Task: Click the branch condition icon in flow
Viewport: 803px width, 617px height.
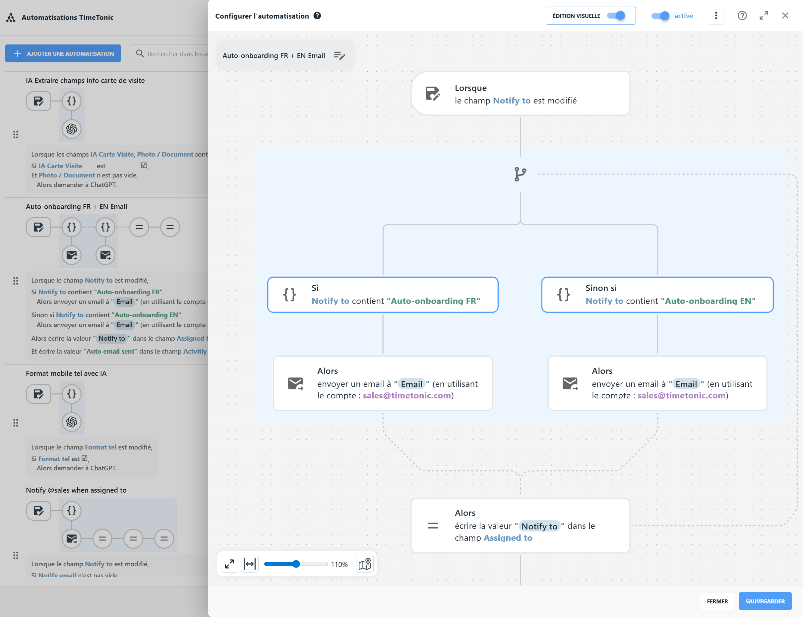Action: point(520,174)
